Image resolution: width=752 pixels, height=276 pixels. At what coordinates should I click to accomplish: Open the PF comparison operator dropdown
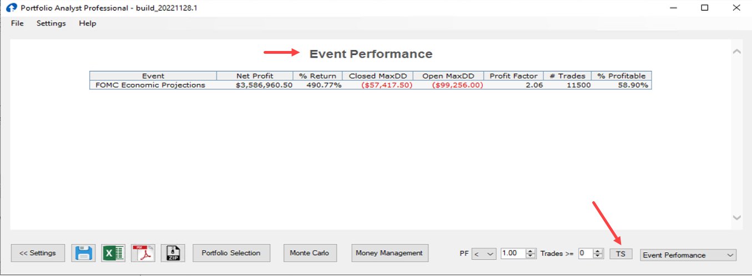[484, 254]
